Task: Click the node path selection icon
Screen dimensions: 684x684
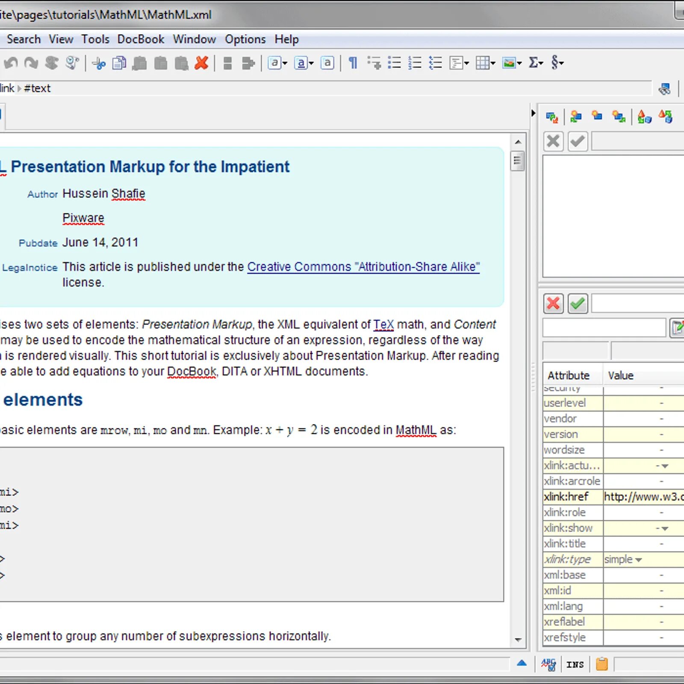Action: click(664, 88)
